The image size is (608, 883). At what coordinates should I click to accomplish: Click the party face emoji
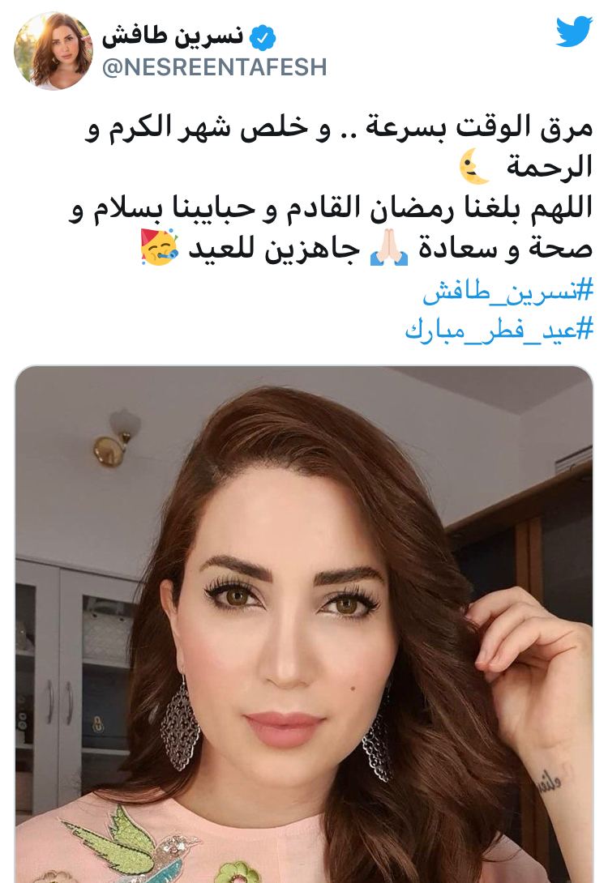[160, 247]
